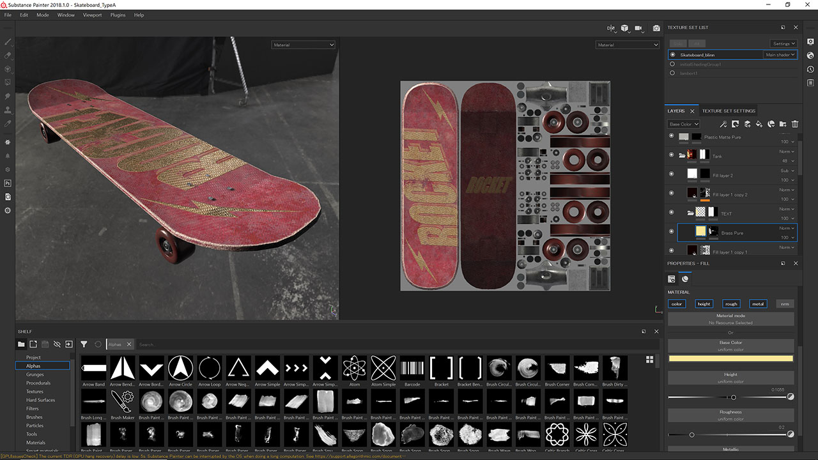The height and width of the screenshot is (460, 818).
Task: Select the Smudge tool
Action: pyautogui.click(x=8, y=96)
